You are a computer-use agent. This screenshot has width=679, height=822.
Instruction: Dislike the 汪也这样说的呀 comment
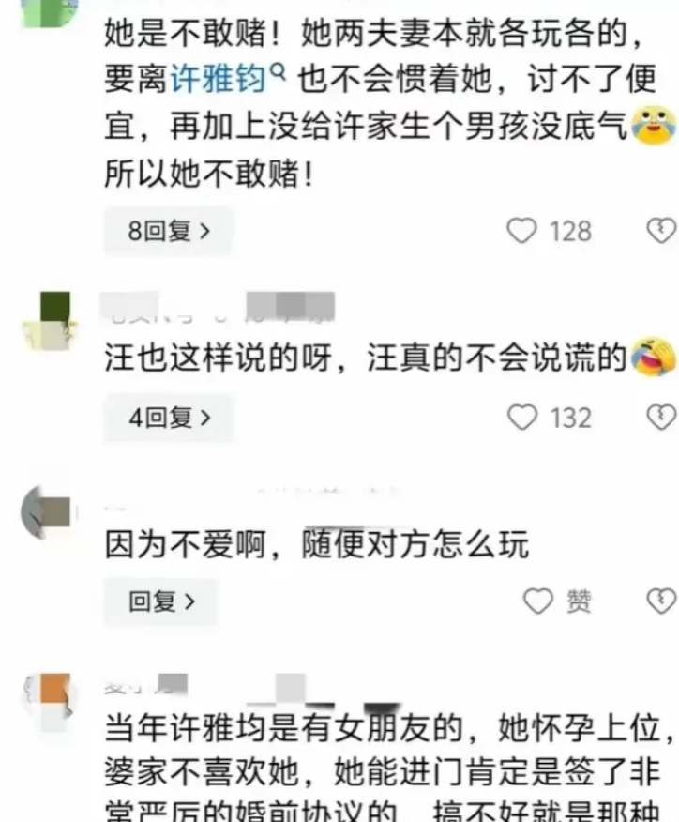662,418
